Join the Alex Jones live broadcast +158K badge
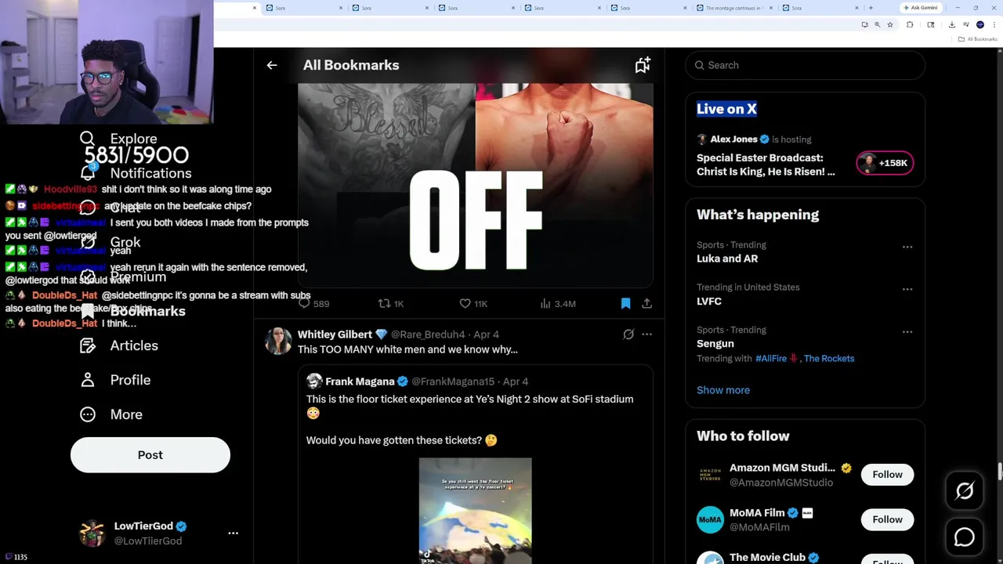The width and height of the screenshot is (1003, 564). tap(885, 163)
